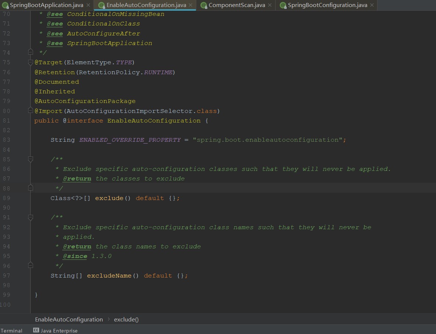
Task: Close the SpringBootApplication.java tab
Action: 88,5
